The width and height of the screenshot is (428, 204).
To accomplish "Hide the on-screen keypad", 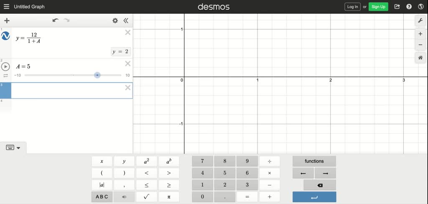I will tap(13, 148).
